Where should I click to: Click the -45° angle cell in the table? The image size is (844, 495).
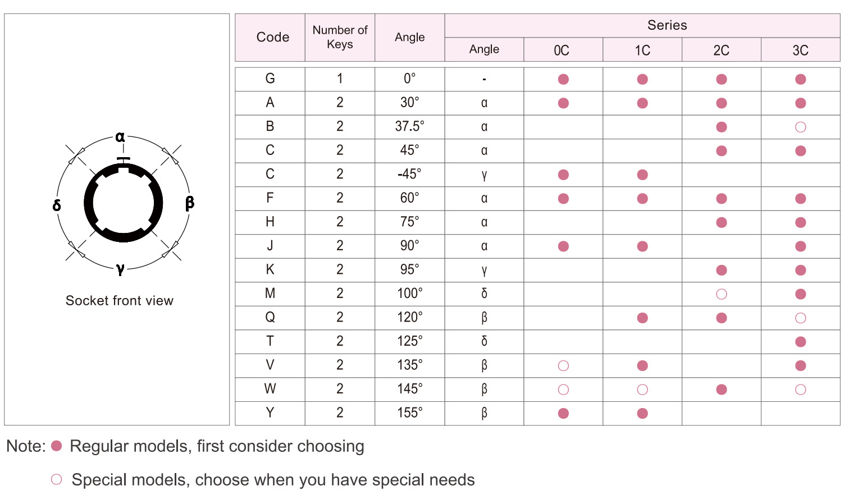(409, 174)
